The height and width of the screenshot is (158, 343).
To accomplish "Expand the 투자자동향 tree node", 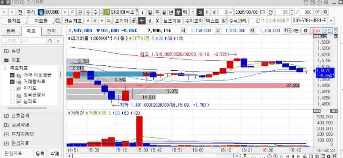I will pyautogui.click(x=6, y=134).
